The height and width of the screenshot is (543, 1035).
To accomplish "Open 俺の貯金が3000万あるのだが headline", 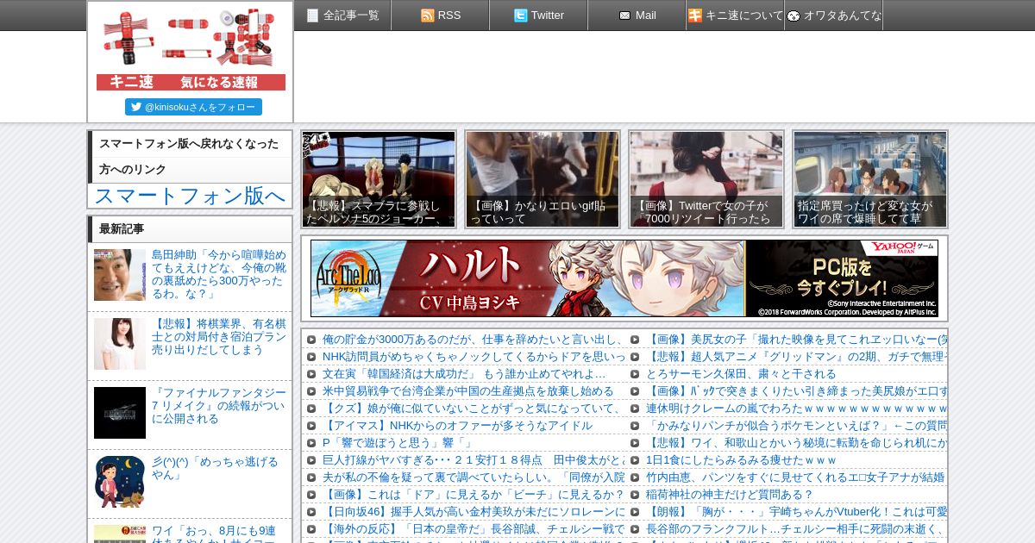I will coord(474,340).
